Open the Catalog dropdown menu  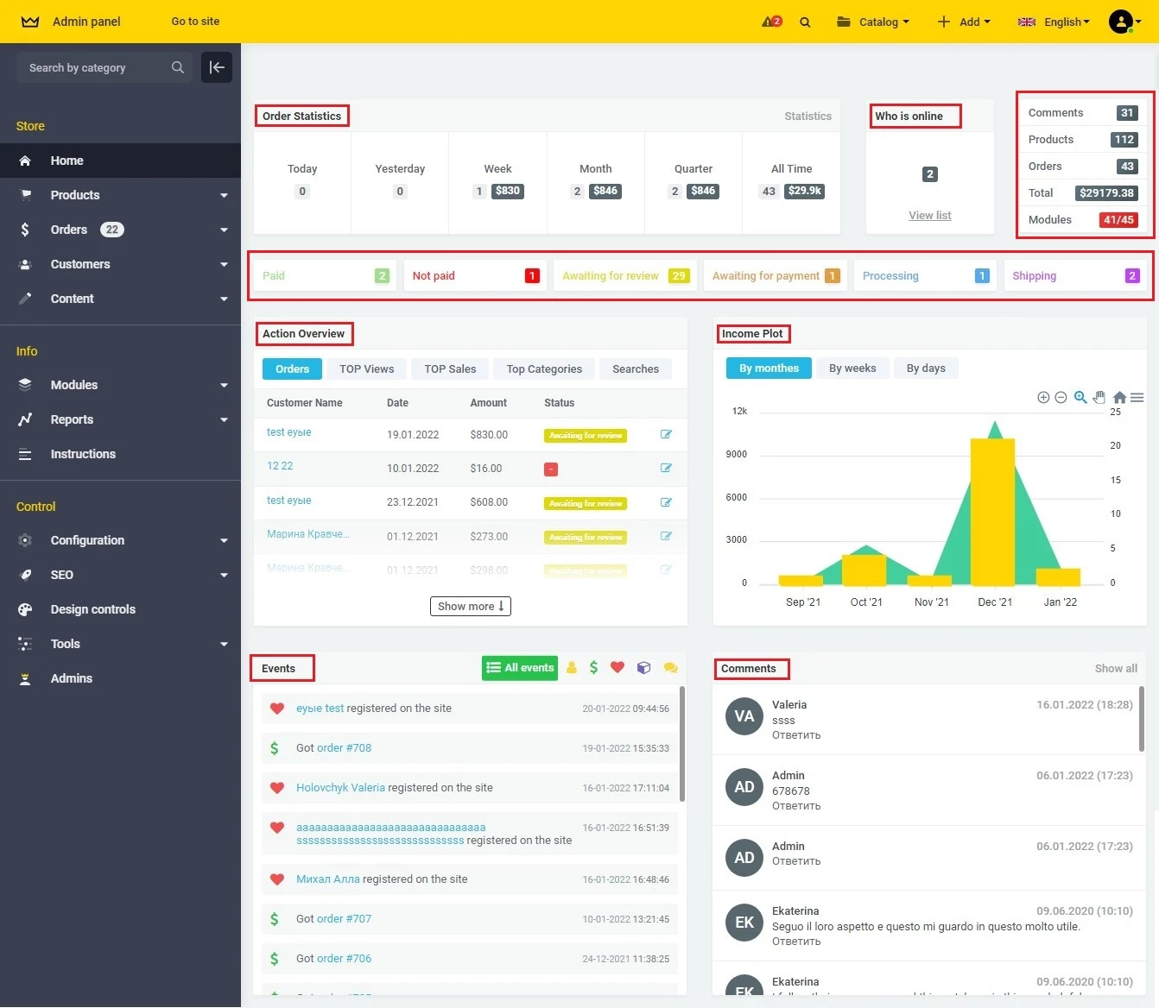coord(872,22)
